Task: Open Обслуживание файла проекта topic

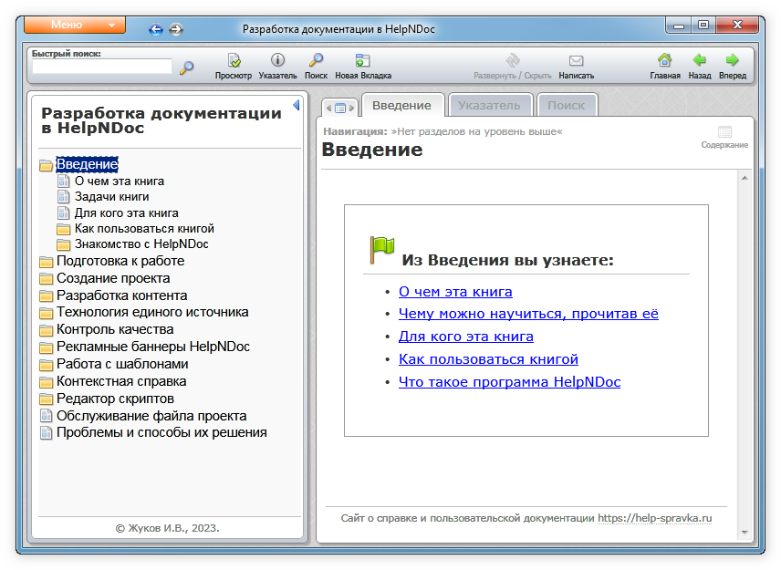Action: pos(151,416)
